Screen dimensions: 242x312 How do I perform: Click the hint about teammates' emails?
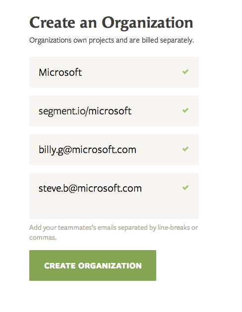pos(114,232)
